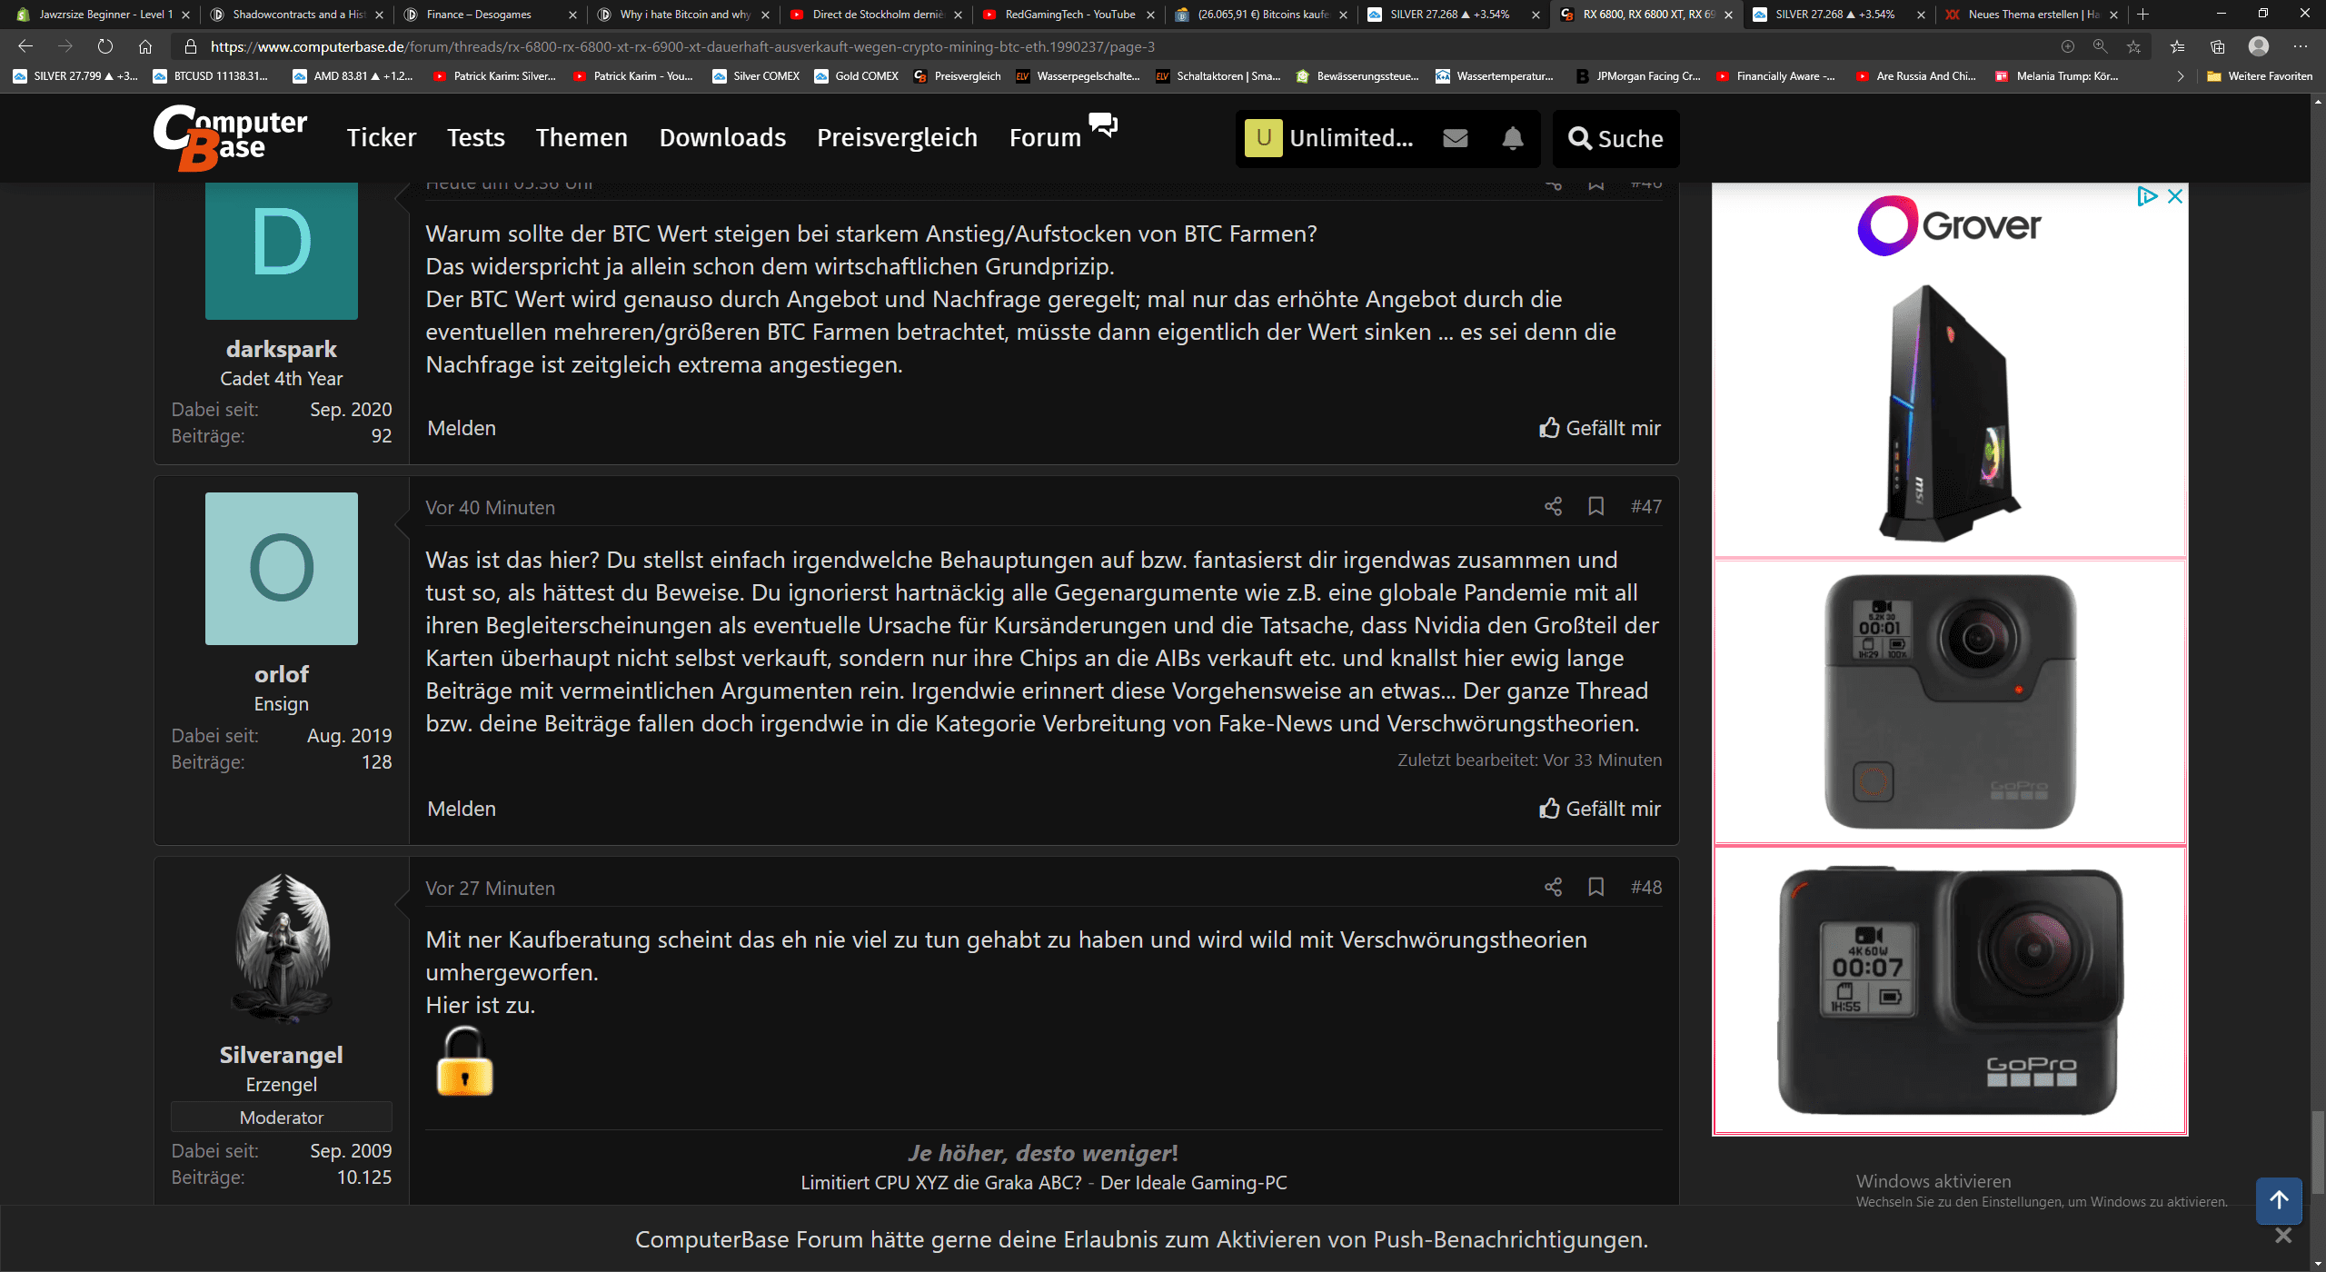Open browser settings three-dots menu
This screenshot has height=1272, width=2326.
(2300, 46)
